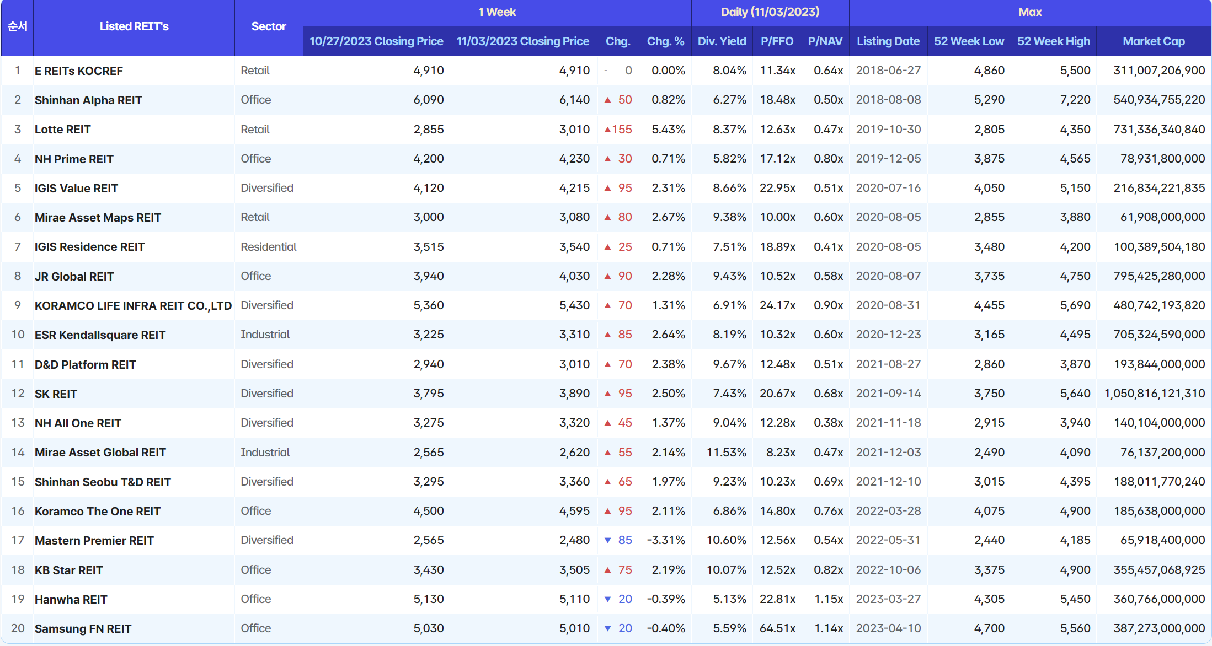Click the red up arrow in JR Global REIT row
1212x646 pixels.
click(x=607, y=276)
